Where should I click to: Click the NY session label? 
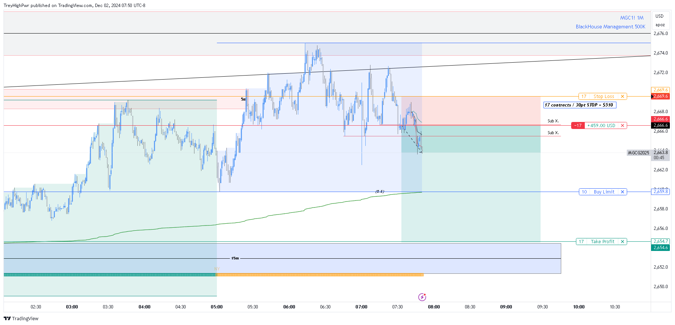pyautogui.click(x=217, y=269)
